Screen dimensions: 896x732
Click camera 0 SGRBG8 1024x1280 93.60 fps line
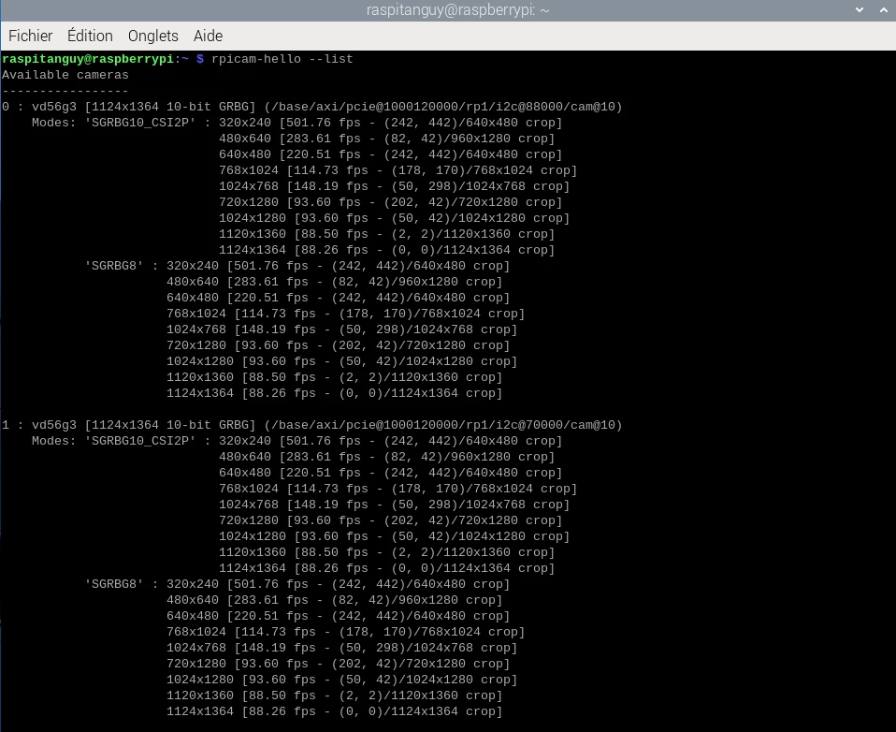pos(341,361)
